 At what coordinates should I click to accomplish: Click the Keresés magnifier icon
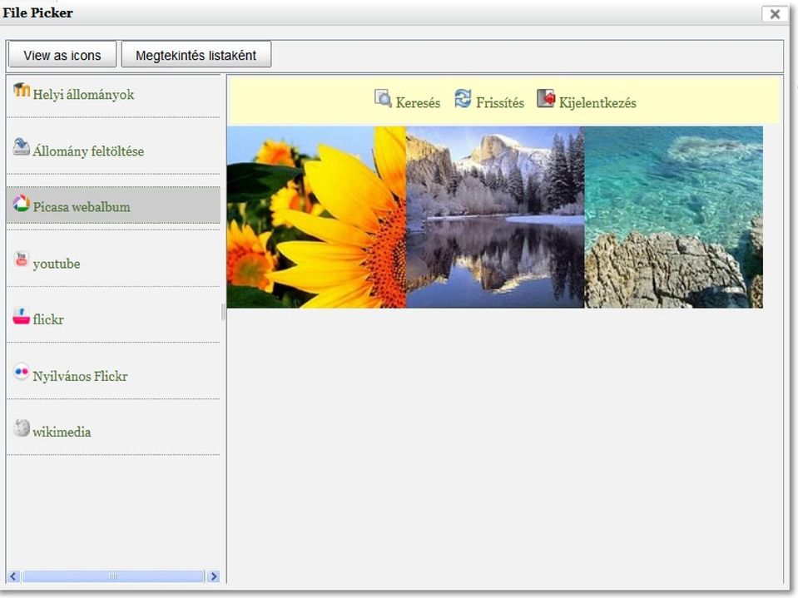[x=383, y=98]
